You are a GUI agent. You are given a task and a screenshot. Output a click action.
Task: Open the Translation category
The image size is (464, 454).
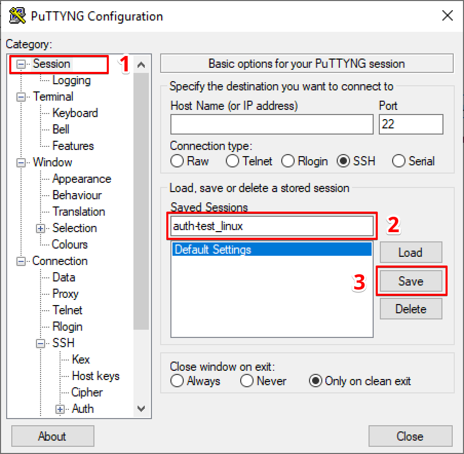click(79, 212)
